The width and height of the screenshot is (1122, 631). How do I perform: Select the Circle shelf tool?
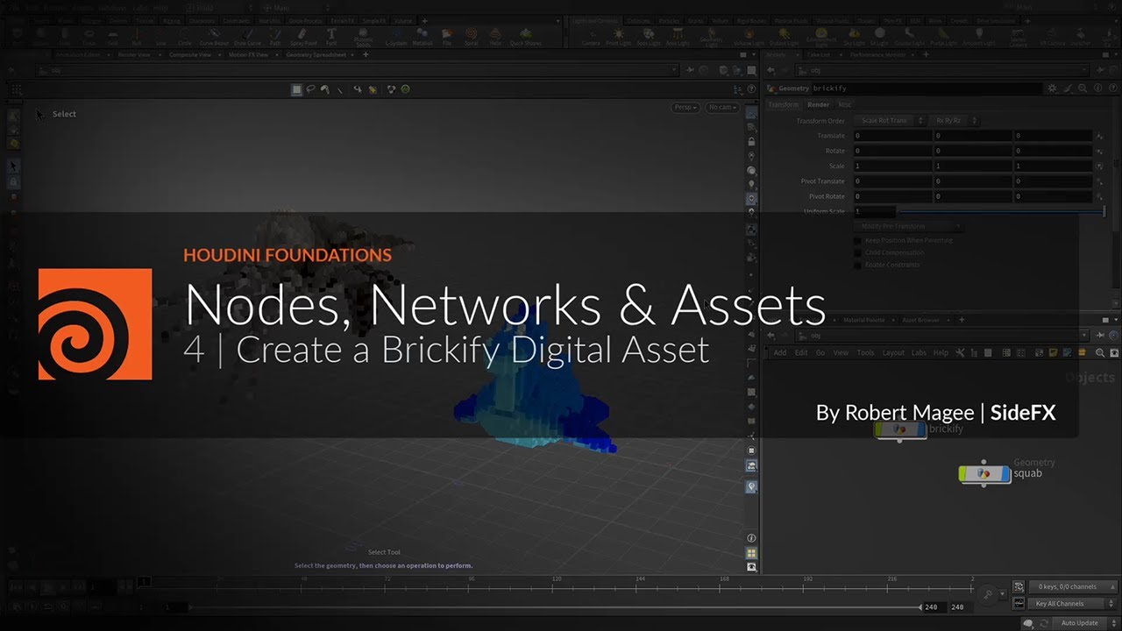click(184, 36)
